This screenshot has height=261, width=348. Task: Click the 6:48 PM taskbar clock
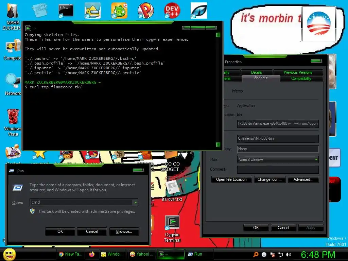pyautogui.click(x=318, y=255)
